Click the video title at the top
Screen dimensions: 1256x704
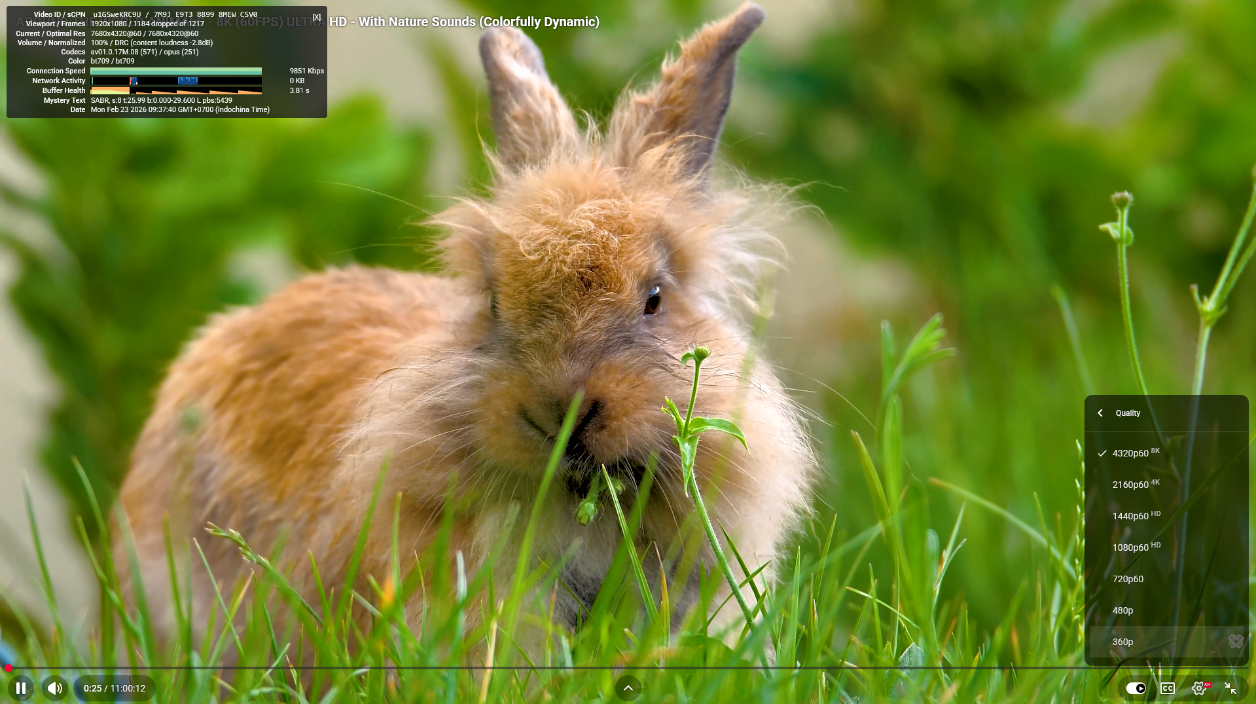click(x=465, y=22)
